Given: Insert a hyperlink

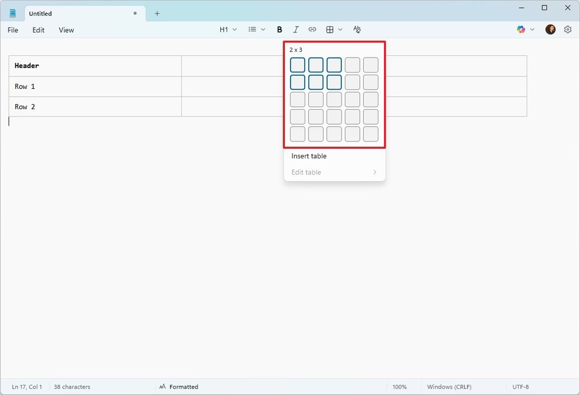Looking at the screenshot, I should point(312,29).
